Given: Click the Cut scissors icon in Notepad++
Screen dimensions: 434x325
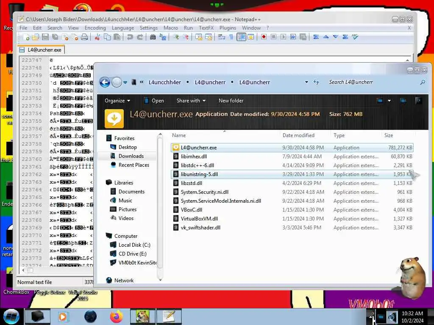Looking at the screenshot, I should point(97,37).
